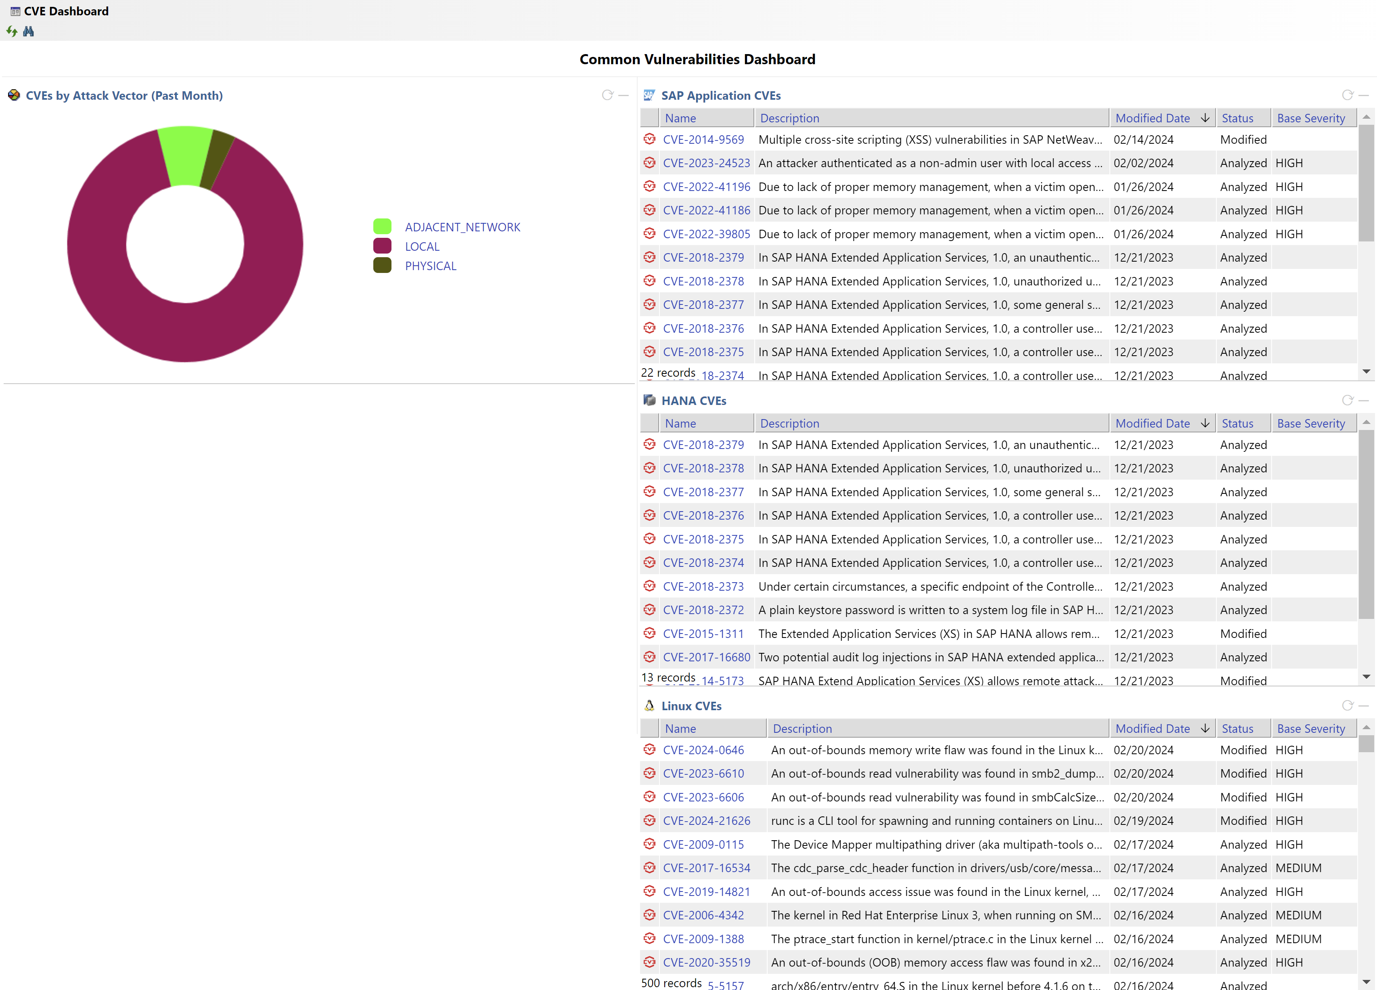
Task: Open the search (binoculars) icon in the toolbar
Action: tap(28, 31)
